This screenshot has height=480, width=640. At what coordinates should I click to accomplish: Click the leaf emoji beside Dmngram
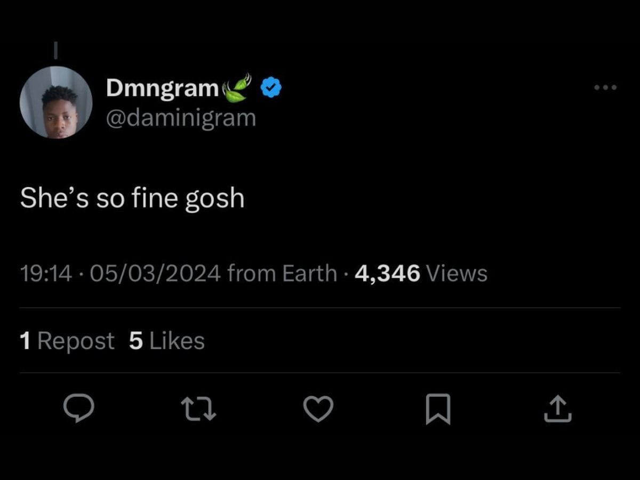click(x=237, y=88)
